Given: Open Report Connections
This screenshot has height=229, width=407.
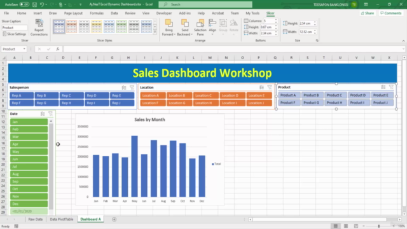Looking at the screenshot, I should [39, 27].
